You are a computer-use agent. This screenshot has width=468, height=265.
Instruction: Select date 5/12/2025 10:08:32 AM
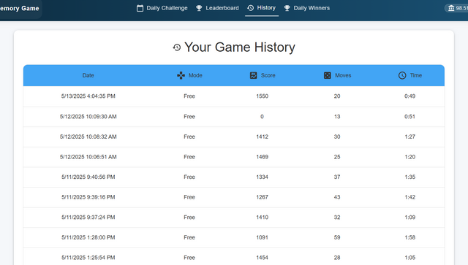88,137
